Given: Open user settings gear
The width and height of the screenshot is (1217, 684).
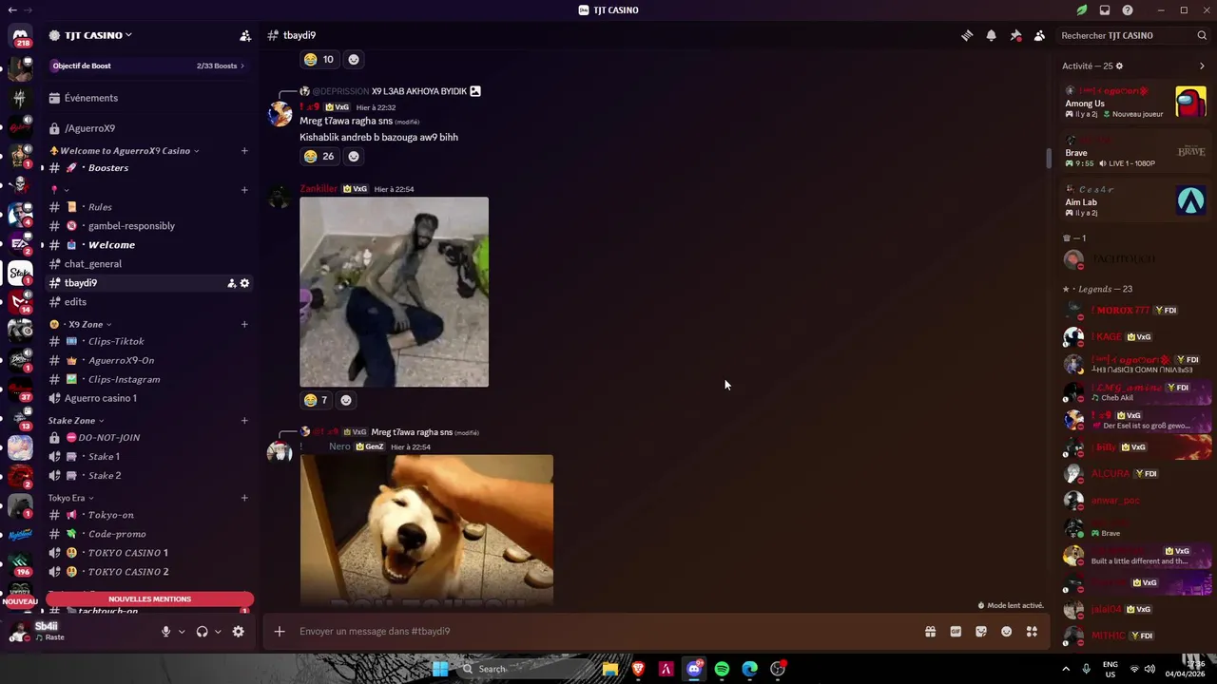Looking at the screenshot, I should (x=239, y=632).
